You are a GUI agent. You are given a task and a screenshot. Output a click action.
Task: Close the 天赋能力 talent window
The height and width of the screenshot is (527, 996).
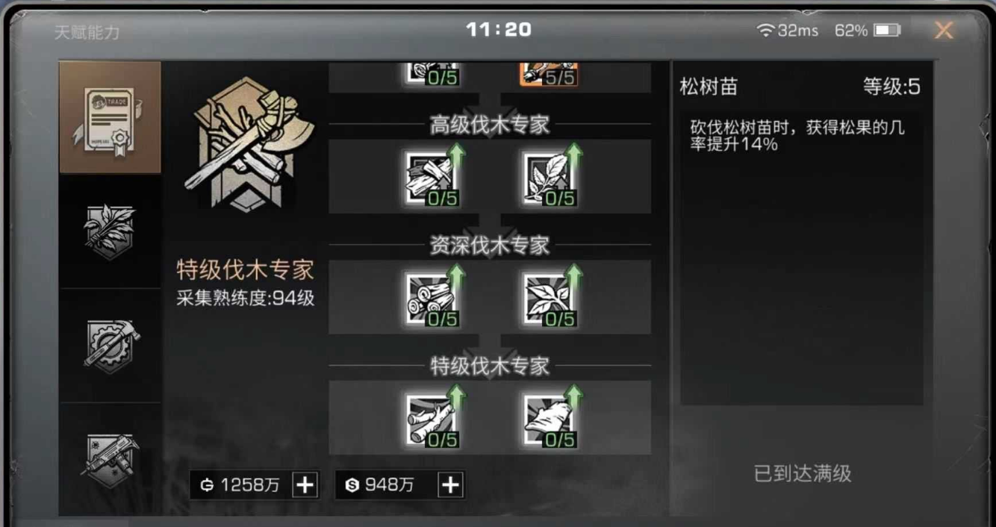944,31
